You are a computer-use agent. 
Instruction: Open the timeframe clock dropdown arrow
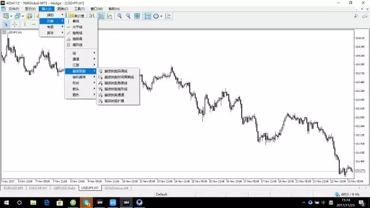pyautogui.click(x=161, y=16)
